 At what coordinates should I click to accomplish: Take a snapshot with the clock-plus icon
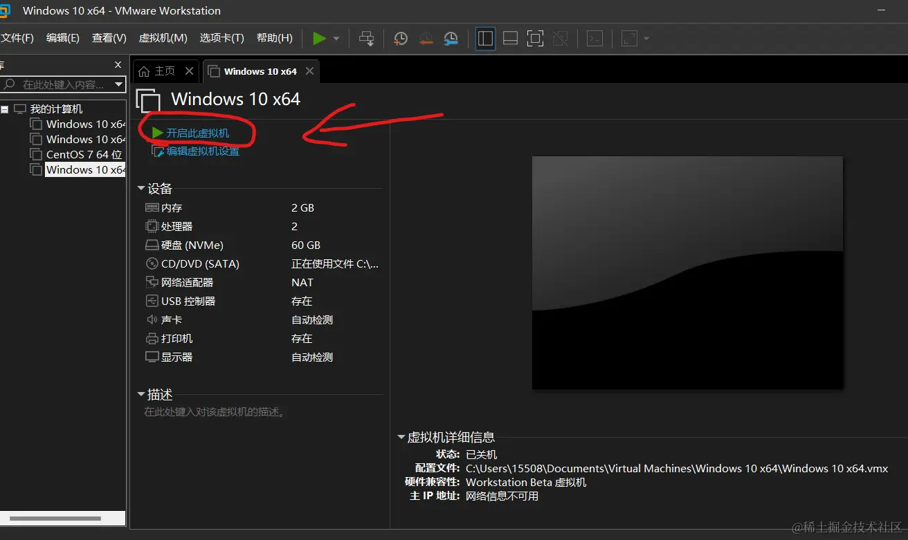click(x=401, y=39)
